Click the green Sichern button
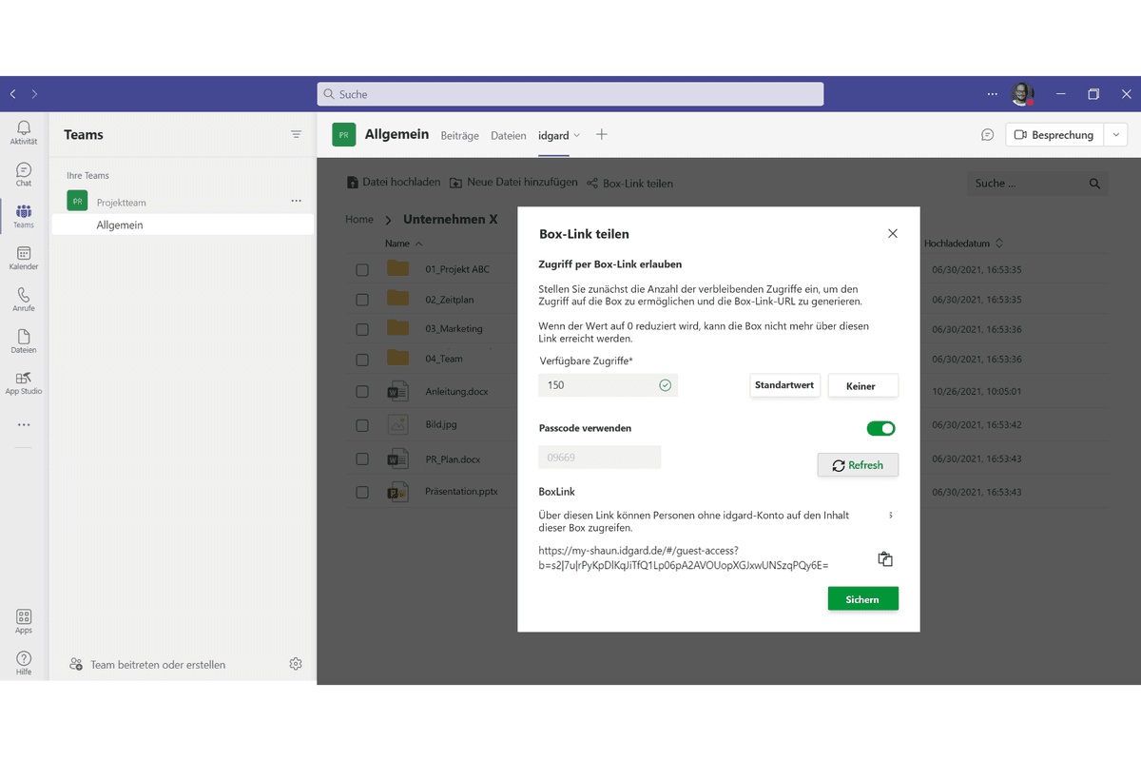Viewport: 1141px width, 761px height. (x=863, y=599)
